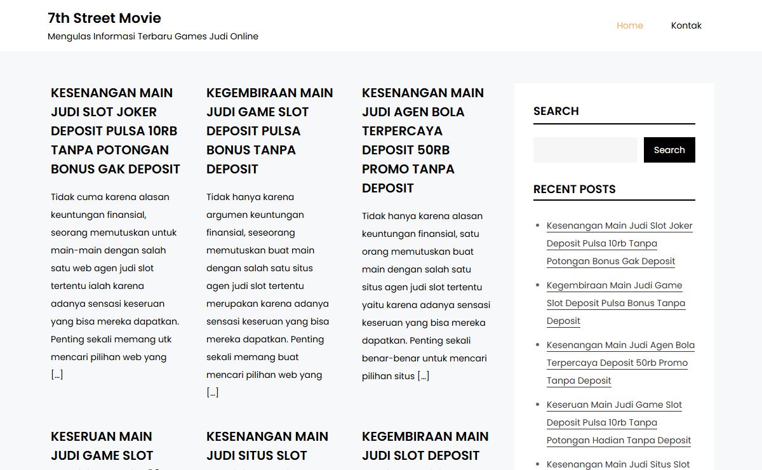Open article Kegembiraan Main Judi Slot Deposit heading

pyautogui.click(x=425, y=449)
